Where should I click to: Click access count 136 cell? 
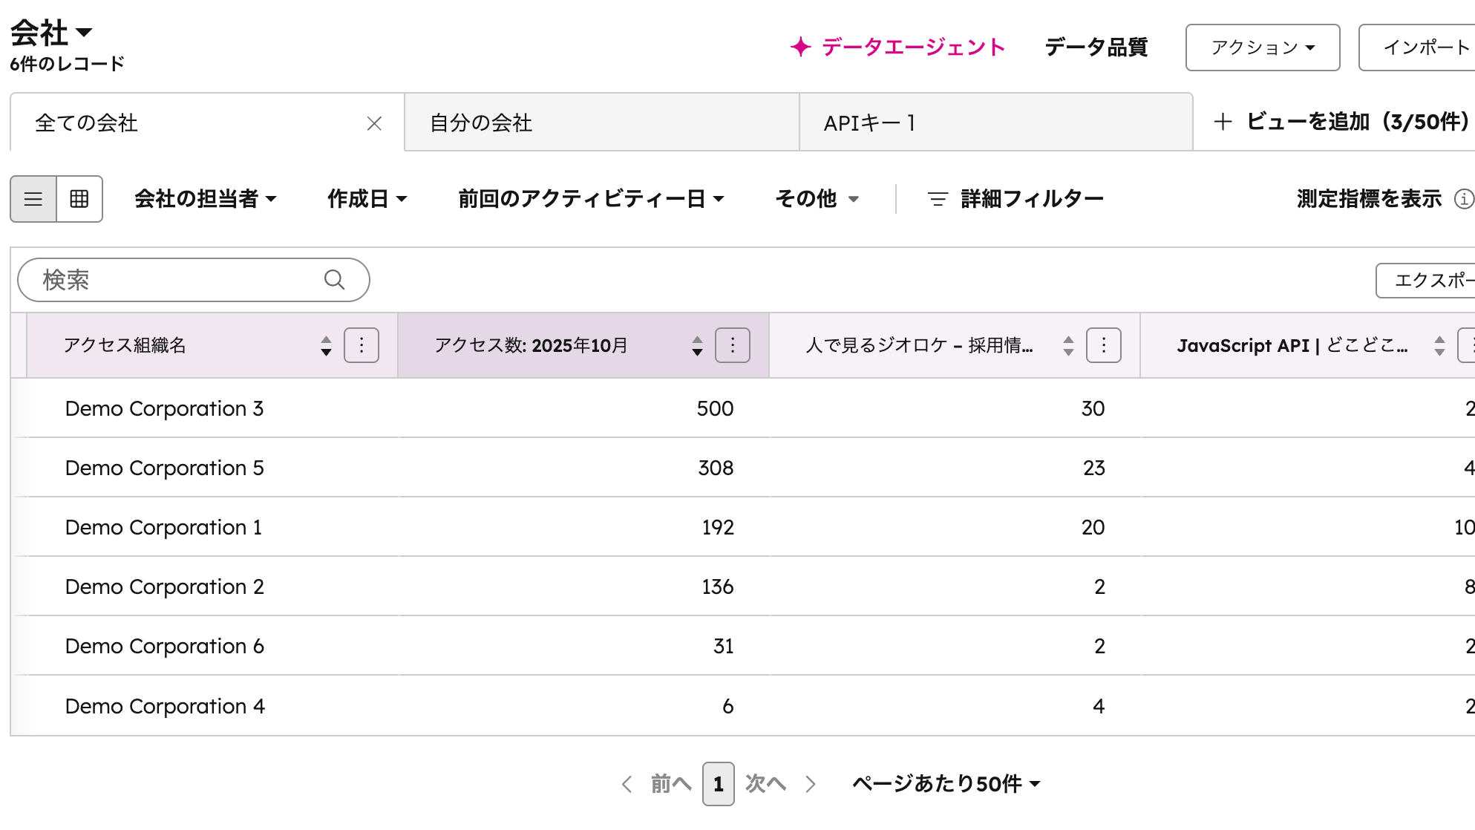coord(718,586)
